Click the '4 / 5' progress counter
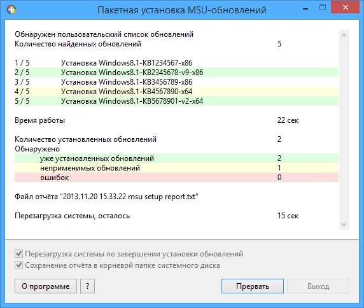This screenshot has width=364, height=308. coord(22,91)
